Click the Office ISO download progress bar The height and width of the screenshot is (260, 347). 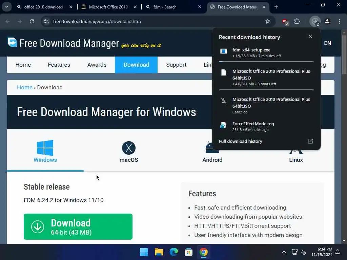tap(266, 90)
